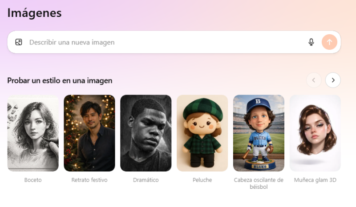Activate the microphone voice input icon
This screenshot has height=207, width=356.
coord(311,42)
